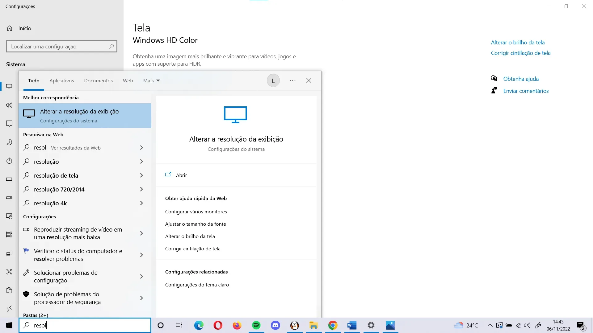The height and width of the screenshot is (333, 593).
Task: Click 'Alterar o brilho da tela' in Settings sidebar links
Action: (x=518, y=43)
